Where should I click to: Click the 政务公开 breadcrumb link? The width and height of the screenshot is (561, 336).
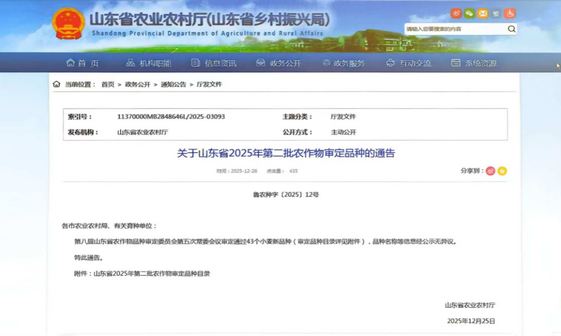138,84
